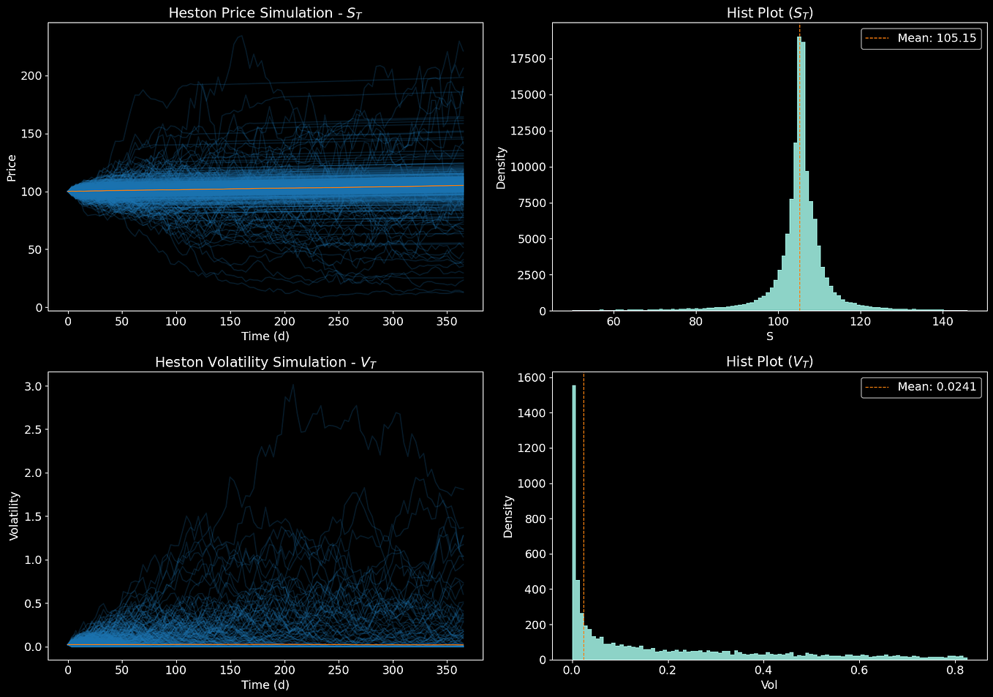This screenshot has width=993, height=697.
Task: Select the tallest bar in the volatility histogram
Action: click(574, 512)
